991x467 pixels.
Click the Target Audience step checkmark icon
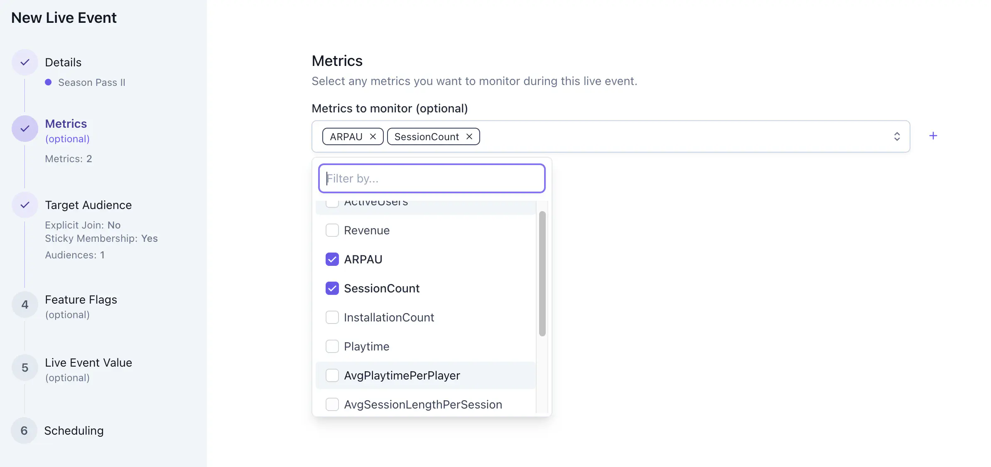click(25, 204)
